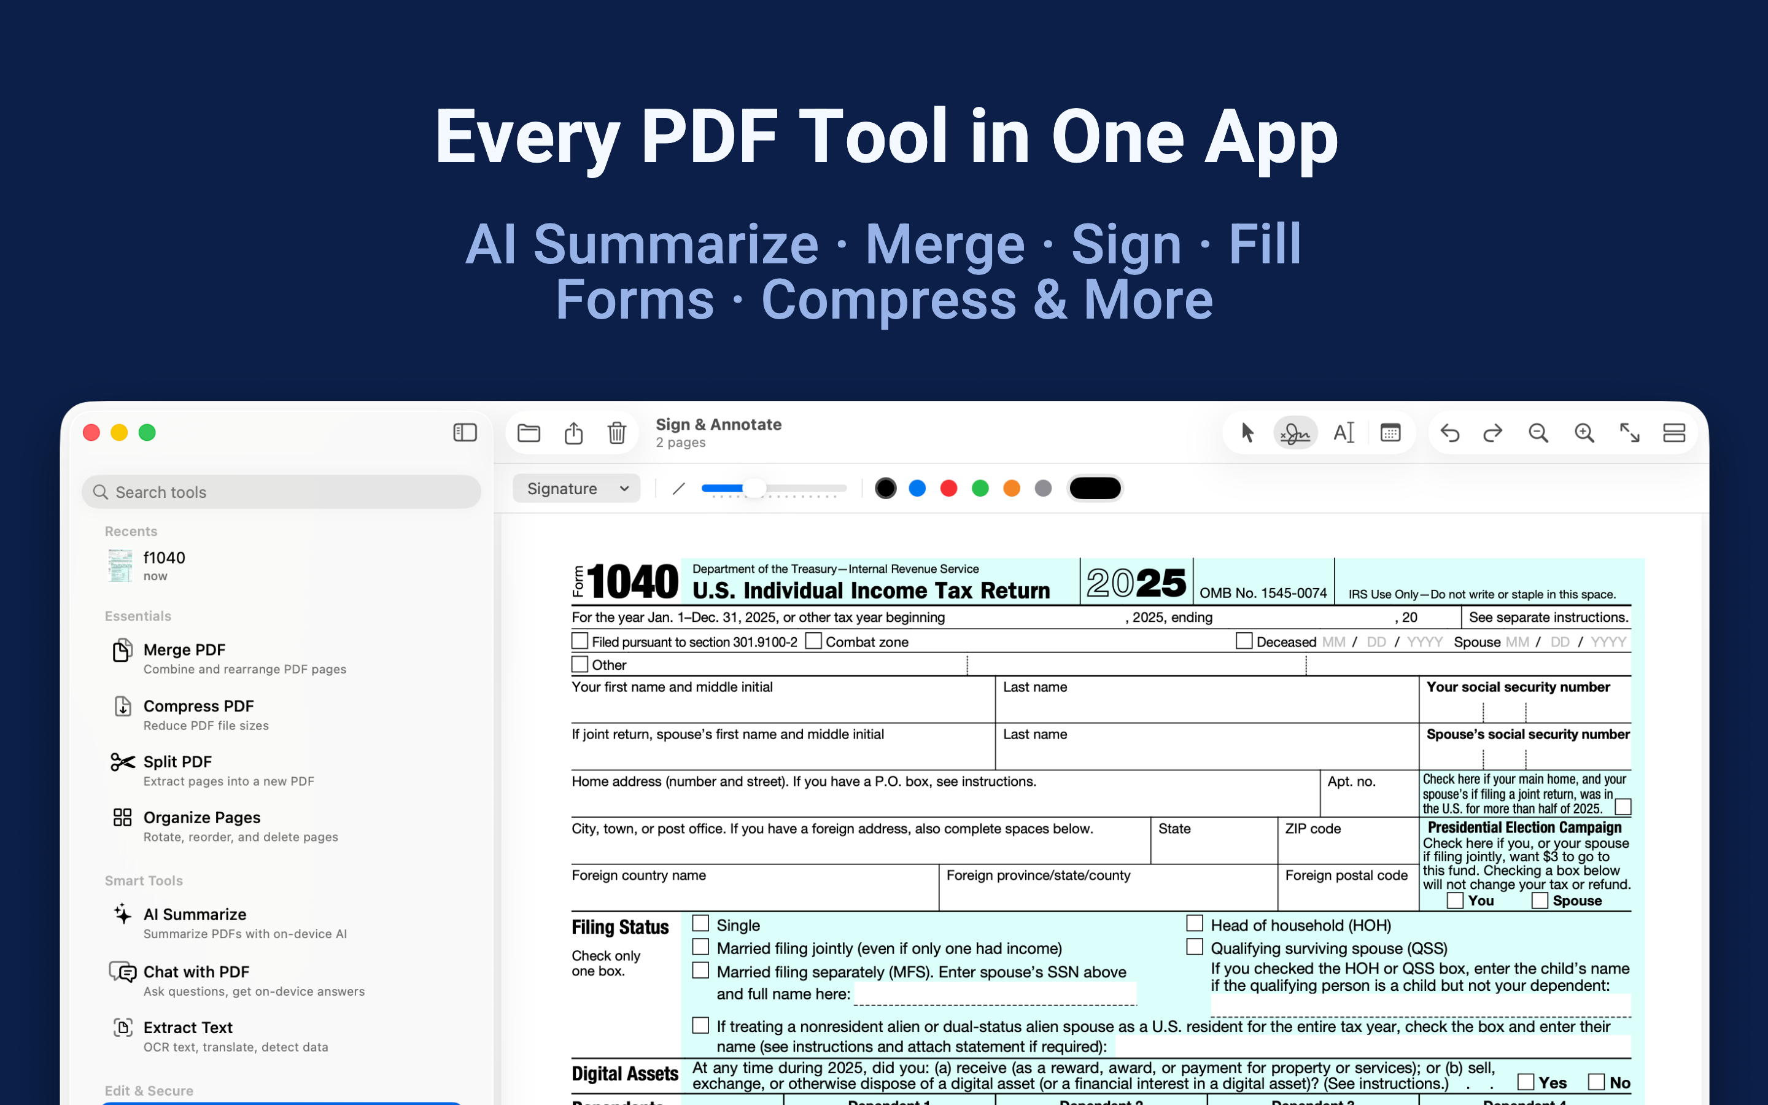Zoom in on the document
Screen dimensions: 1768x1105
point(1584,433)
